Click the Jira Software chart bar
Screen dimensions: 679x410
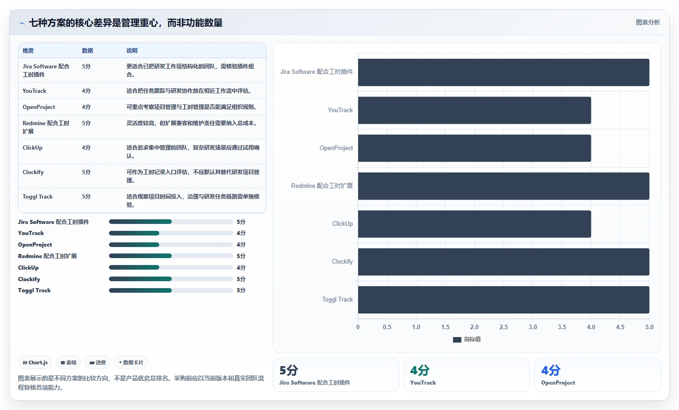pyautogui.click(x=504, y=72)
